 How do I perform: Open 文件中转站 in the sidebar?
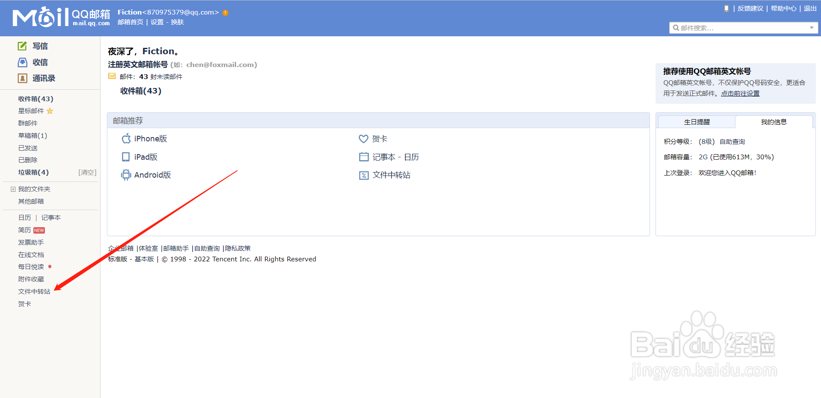coord(34,292)
